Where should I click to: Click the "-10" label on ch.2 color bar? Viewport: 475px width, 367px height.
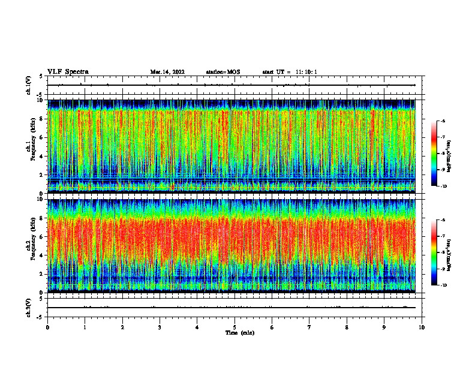443,285
